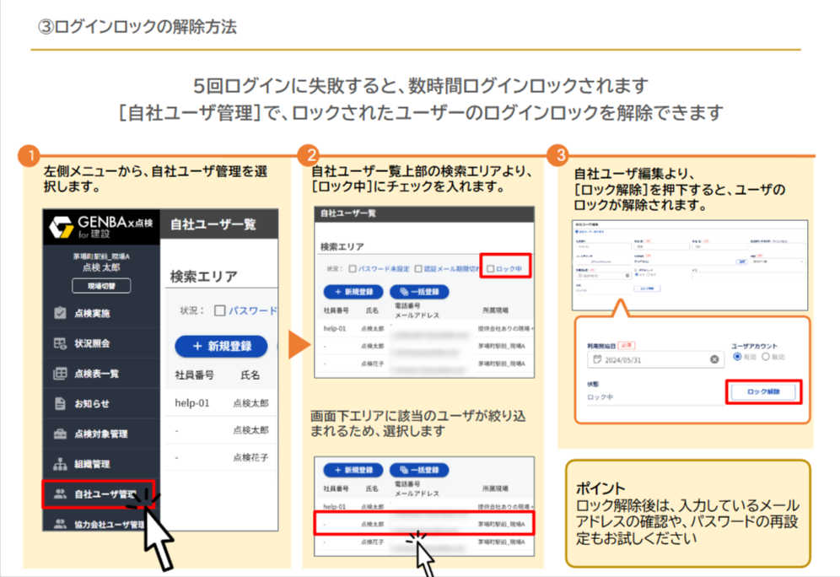Image resolution: width=840 pixels, height=577 pixels.
Task: Select the 有効 radio button
Action: coord(737,357)
